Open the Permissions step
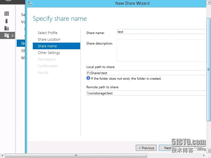 (x=47, y=59)
